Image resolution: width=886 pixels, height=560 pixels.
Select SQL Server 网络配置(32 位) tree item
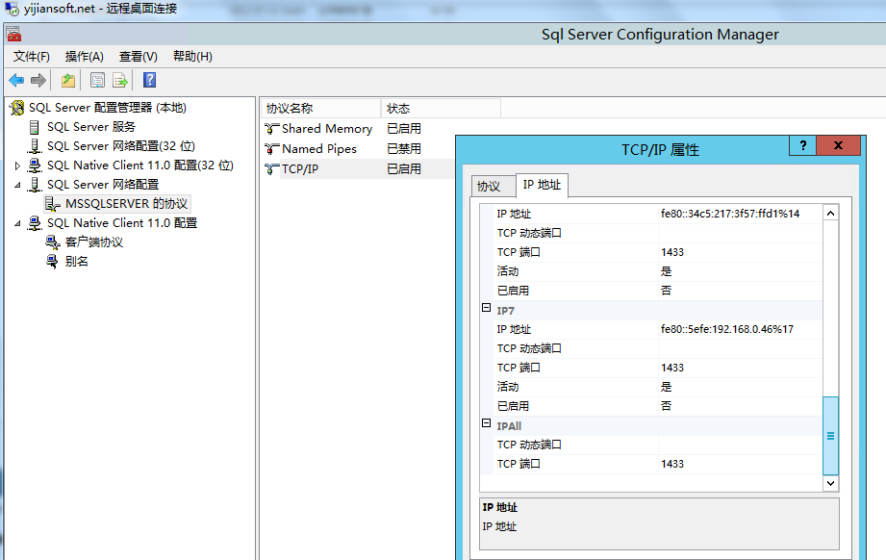(121, 146)
